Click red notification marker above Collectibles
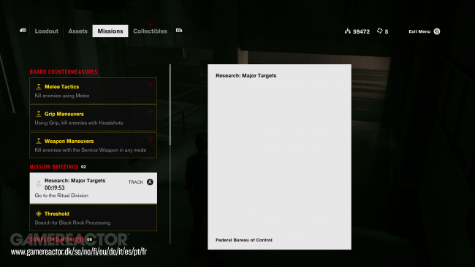This screenshot has width=475, height=267. coord(150,24)
